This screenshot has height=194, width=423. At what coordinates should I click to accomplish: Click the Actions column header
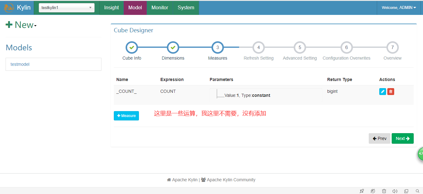387,79
